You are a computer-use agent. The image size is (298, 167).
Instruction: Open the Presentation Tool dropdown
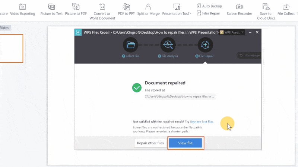(177, 10)
